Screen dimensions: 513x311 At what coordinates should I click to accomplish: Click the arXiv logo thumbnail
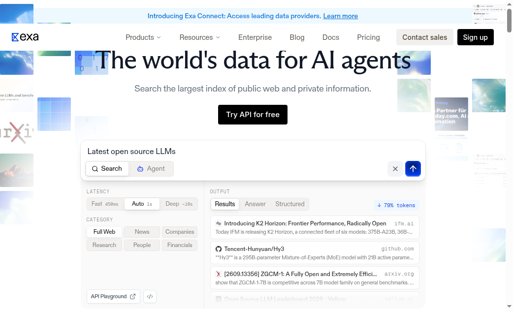(17, 133)
